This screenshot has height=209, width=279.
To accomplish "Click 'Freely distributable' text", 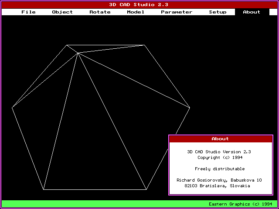I will coord(220,169).
